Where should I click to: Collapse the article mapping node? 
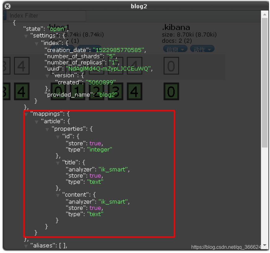pyautogui.click(x=37, y=121)
